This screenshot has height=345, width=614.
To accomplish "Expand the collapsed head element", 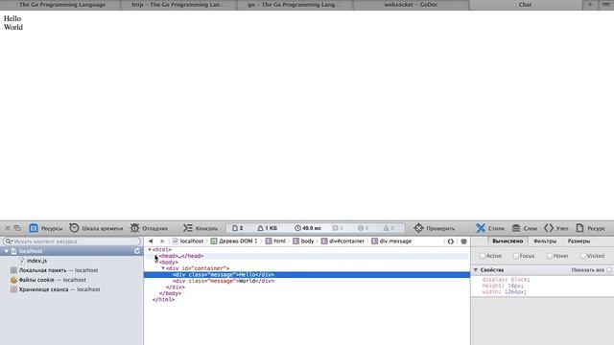I will [155, 256].
